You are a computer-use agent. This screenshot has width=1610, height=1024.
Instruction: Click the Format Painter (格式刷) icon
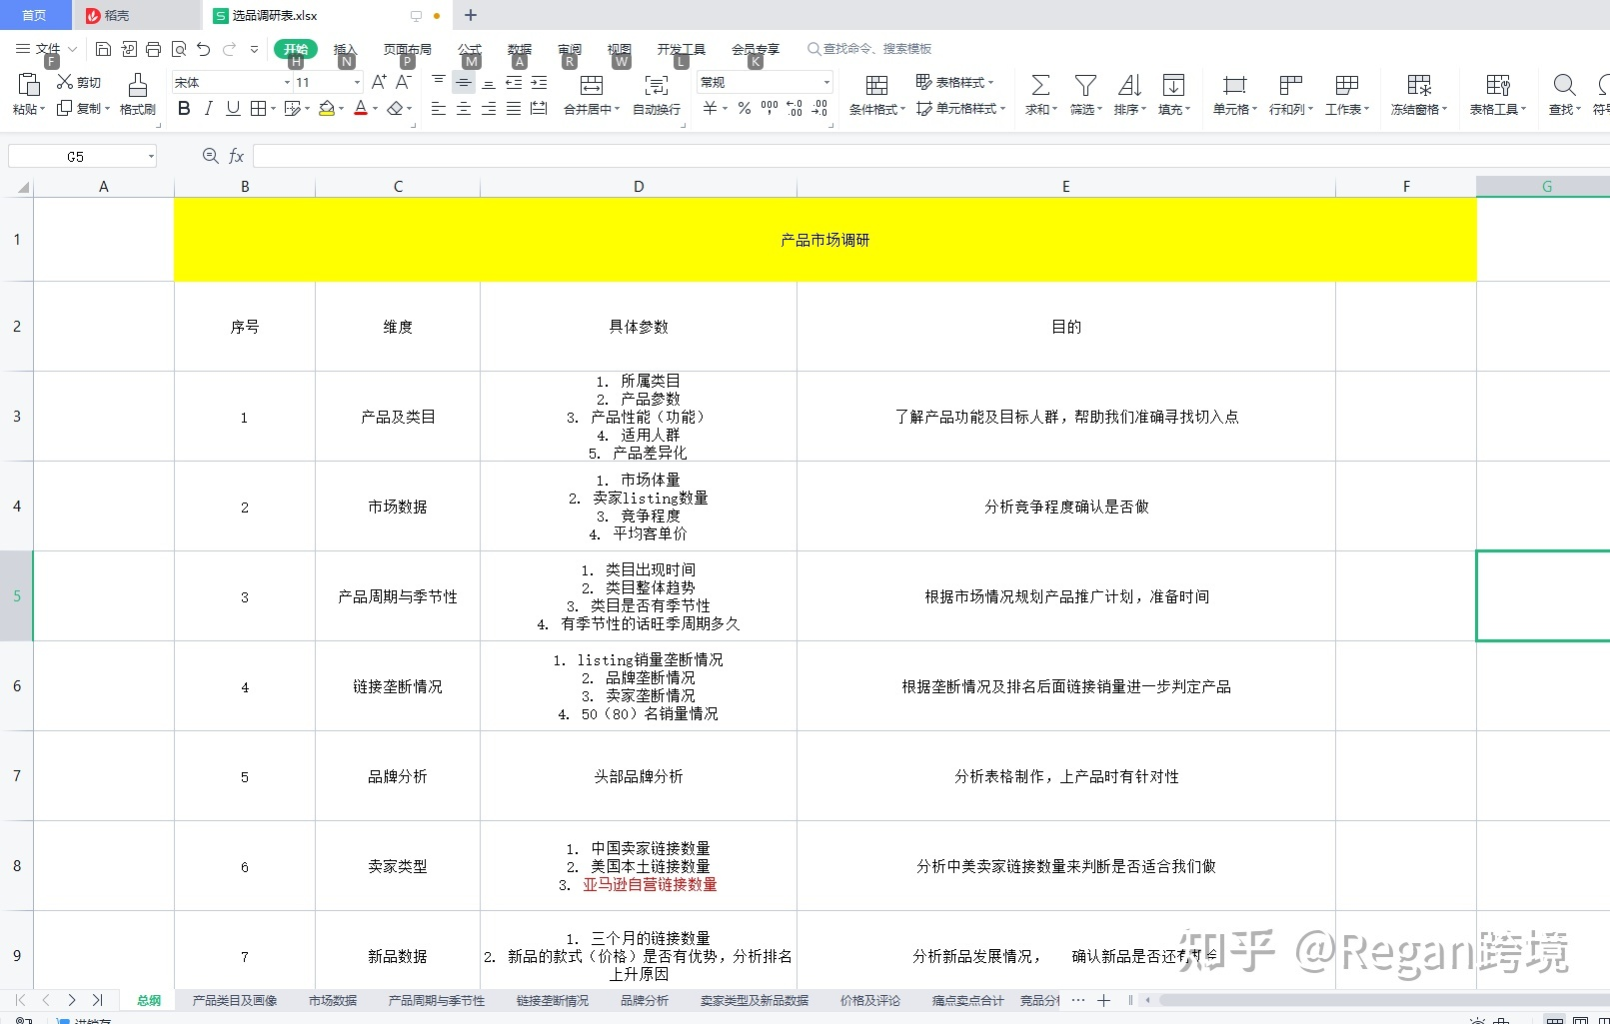(138, 86)
